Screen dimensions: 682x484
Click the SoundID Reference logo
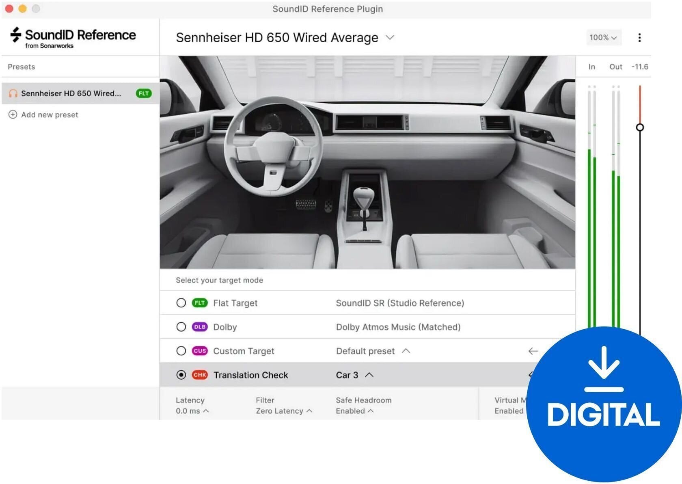click(73, 38)
